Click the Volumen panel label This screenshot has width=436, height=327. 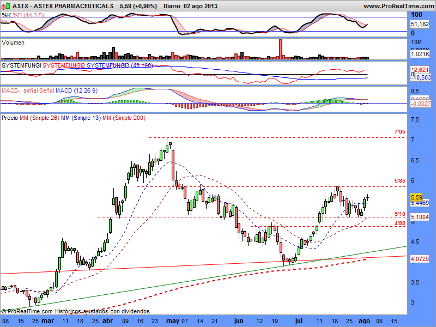(13, 43)
